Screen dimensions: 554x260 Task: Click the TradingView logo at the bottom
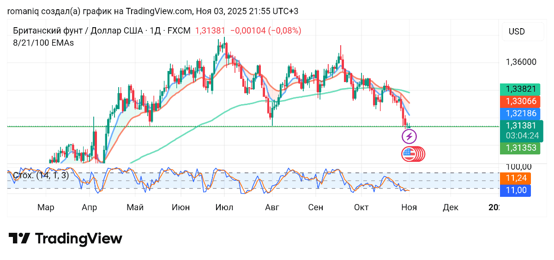click(x=66, y=238)
